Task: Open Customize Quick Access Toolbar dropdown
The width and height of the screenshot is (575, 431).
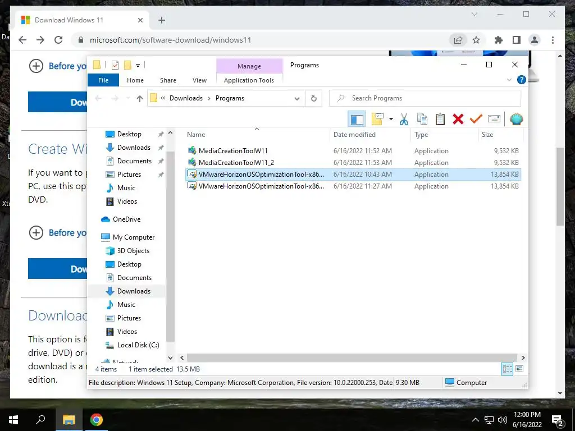Action: pos(138,66)
